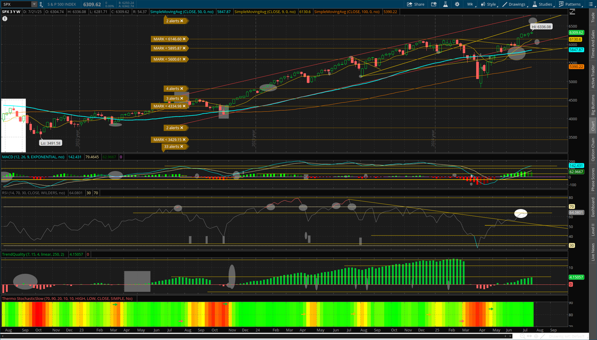This screenshot has height=340, width=597.
Task: Click the Thermo StochasticSlow study label
Action: click(67, 298)
